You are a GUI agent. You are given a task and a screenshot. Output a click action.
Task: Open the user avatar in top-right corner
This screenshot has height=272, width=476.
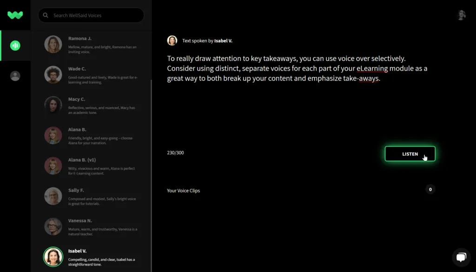click(462, 15)
